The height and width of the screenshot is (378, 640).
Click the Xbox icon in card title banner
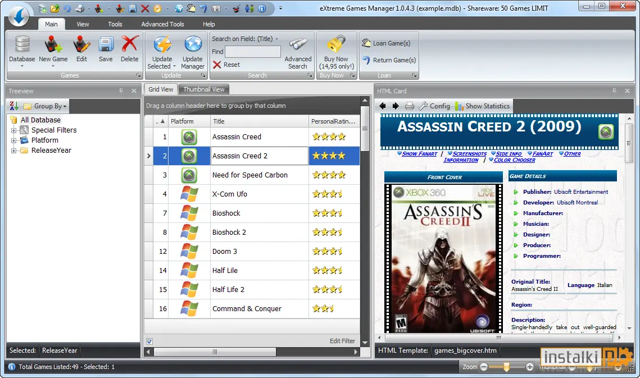(606, 132)
